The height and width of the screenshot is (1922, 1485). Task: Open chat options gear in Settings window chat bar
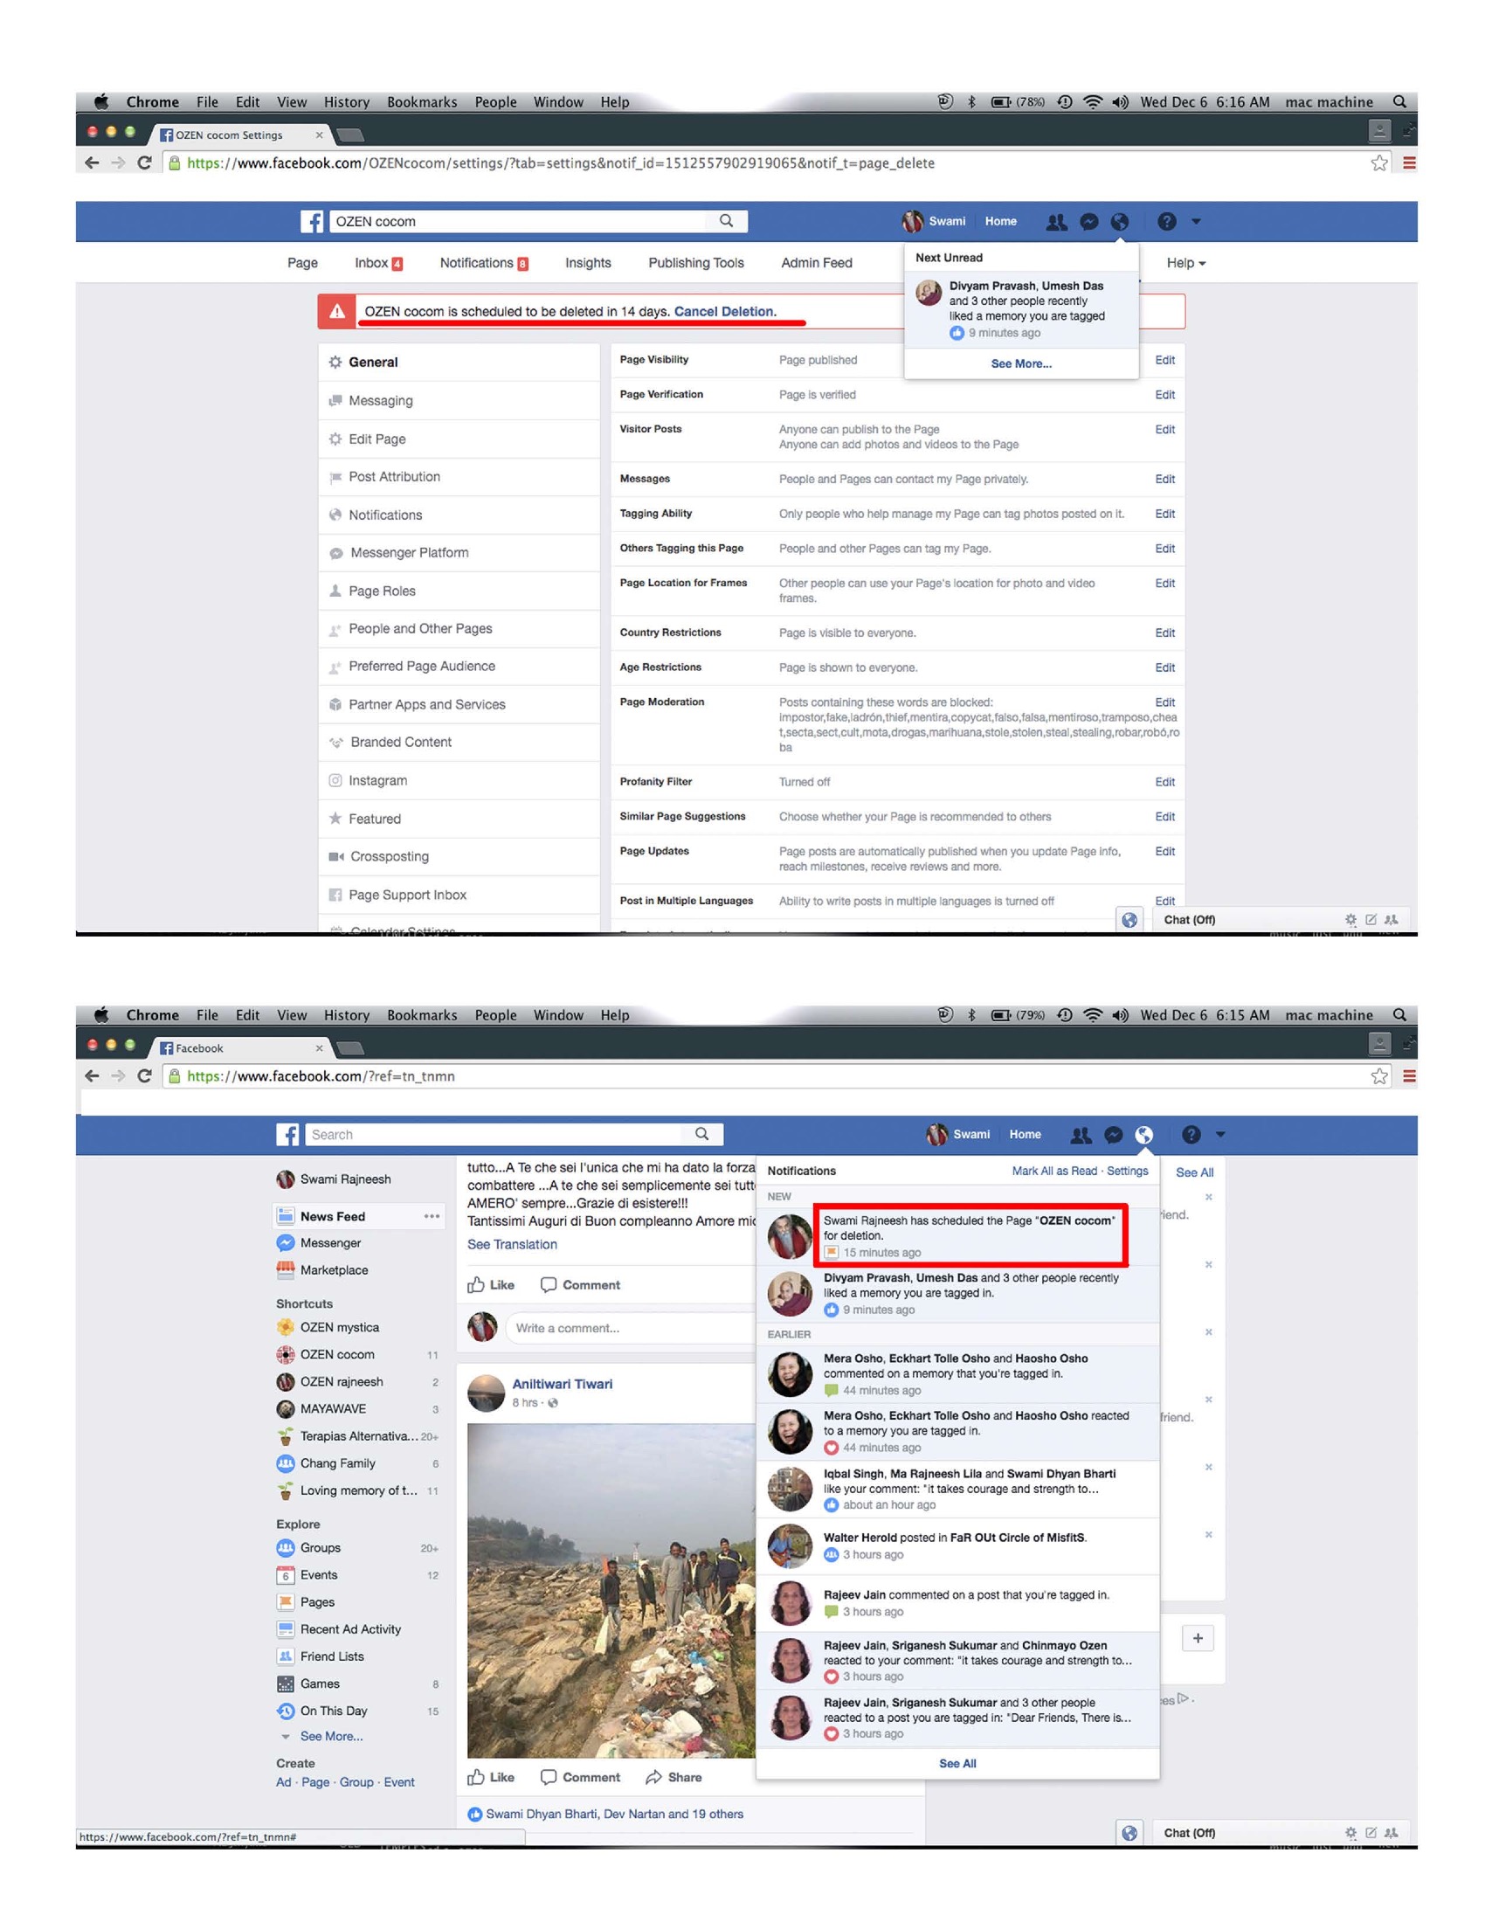click(1350, 920)
